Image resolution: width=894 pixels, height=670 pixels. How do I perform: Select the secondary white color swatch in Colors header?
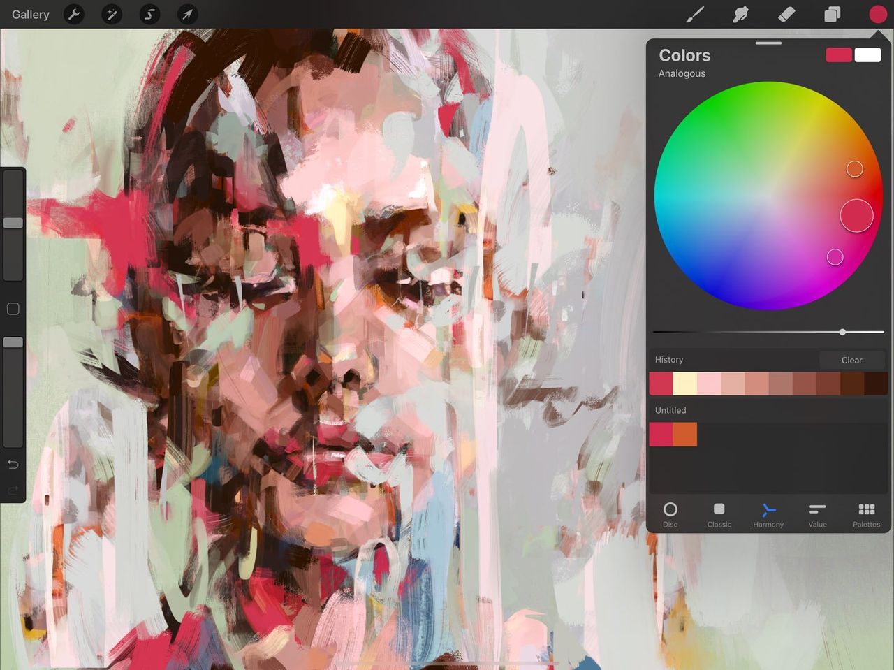point(867,55)
